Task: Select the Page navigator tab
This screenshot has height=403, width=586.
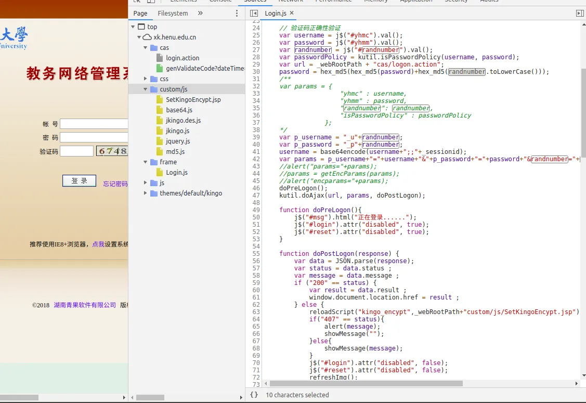Action: (x=140, y=13)
